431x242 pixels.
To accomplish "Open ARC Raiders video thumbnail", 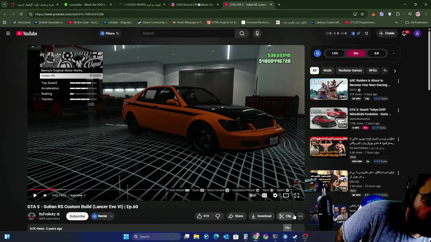I will (329, 89).
